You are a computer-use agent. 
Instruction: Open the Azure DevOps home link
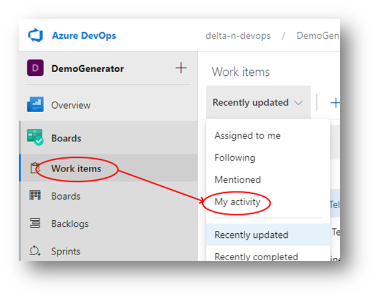pos(84,36)
